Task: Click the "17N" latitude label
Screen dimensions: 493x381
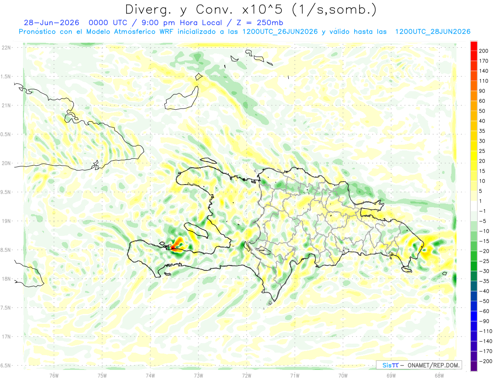Action: (x=6, y=337)
